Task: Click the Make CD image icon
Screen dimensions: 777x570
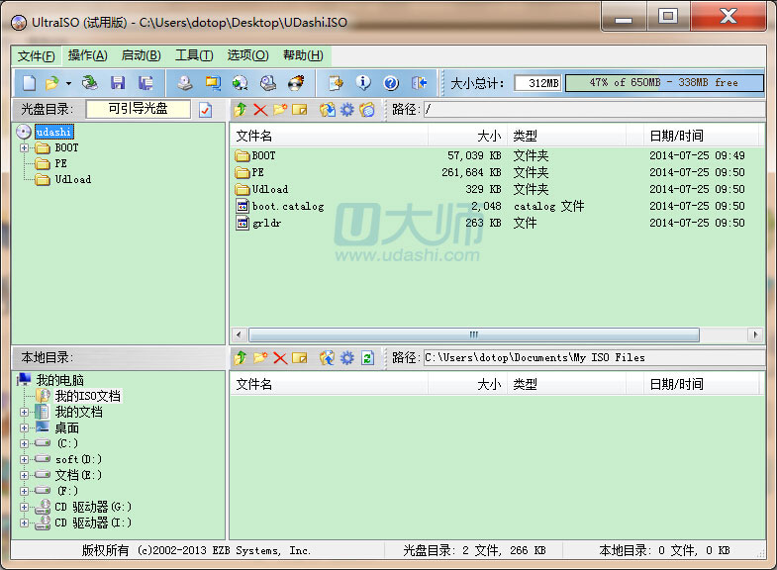Action: coord(185,83)
